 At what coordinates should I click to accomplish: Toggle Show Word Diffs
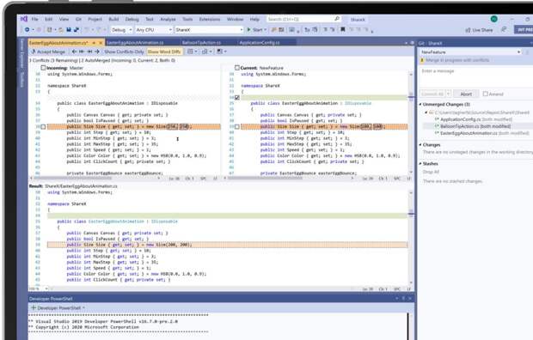[x=164, y=52]
